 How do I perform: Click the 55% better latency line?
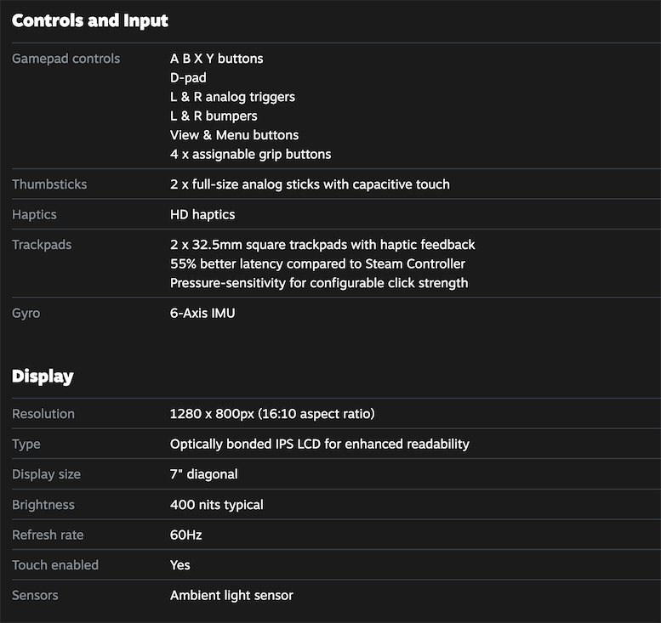point(317,264)
